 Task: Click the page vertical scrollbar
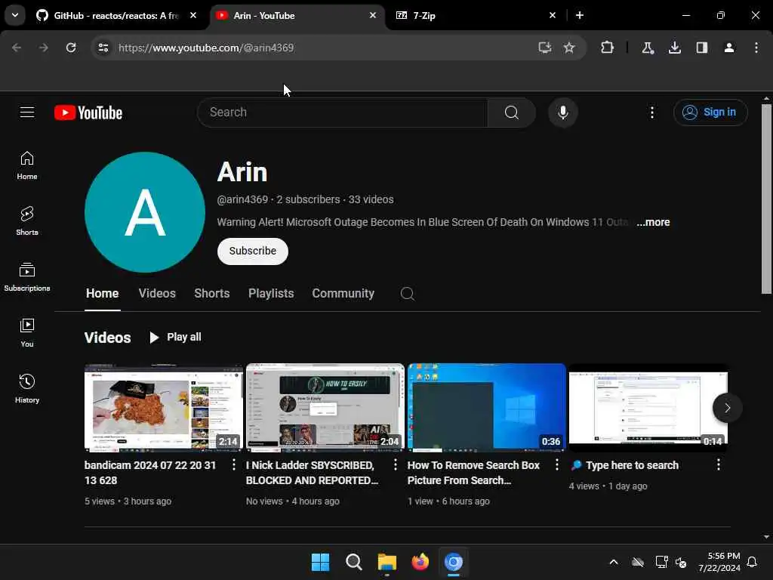(x=766, y=199)
